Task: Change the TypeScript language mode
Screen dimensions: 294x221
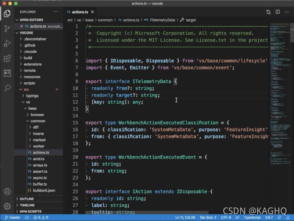Action: pos(252,217)
